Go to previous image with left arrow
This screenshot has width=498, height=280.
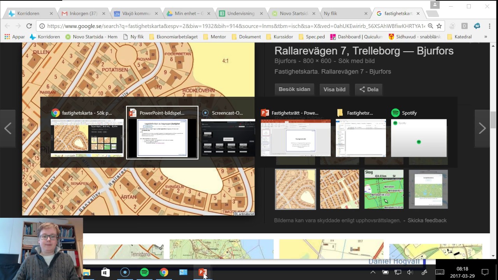tap(8, 128)
